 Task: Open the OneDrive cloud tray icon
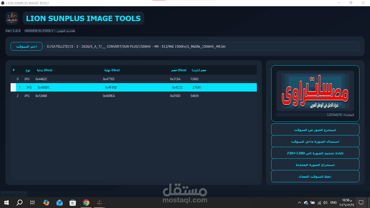click(x=306, y=202)
